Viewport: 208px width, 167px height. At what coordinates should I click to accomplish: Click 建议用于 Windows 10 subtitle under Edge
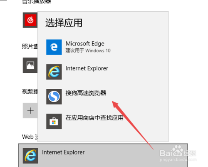(88, 50)
